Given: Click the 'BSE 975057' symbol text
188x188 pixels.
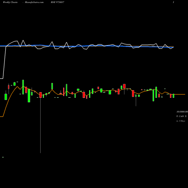Looking at the screenshot, I should 58,2.
